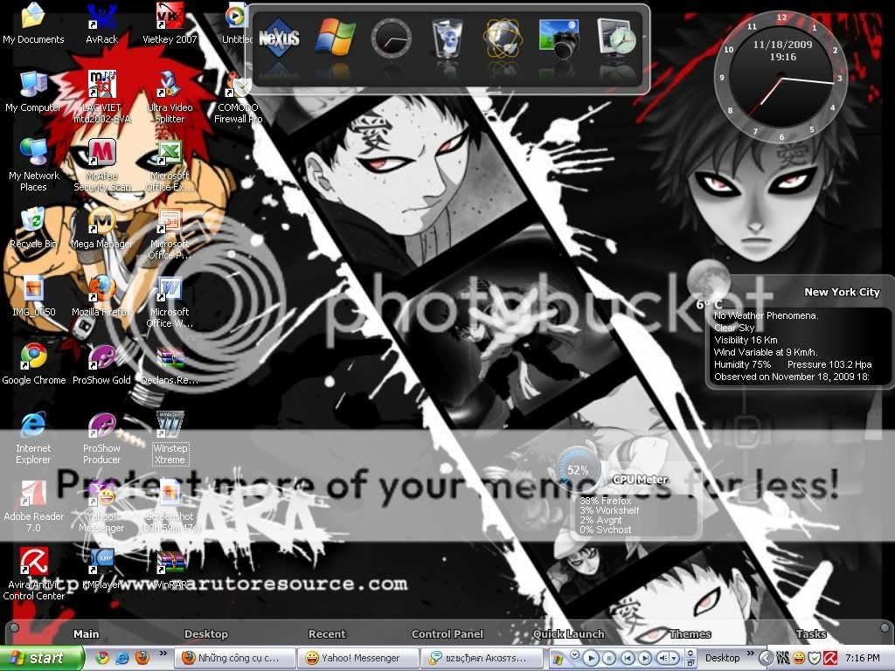Open WinRAR desktop shortcut
This screenshot has width=895, height=671.
click(170, 570)
